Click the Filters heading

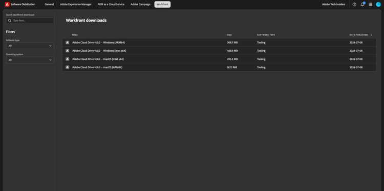click(11, 32)
